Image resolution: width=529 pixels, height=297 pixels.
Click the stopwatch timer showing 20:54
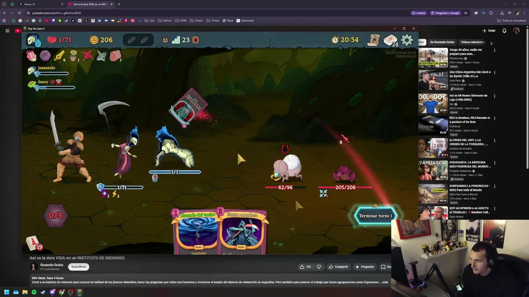345,40
